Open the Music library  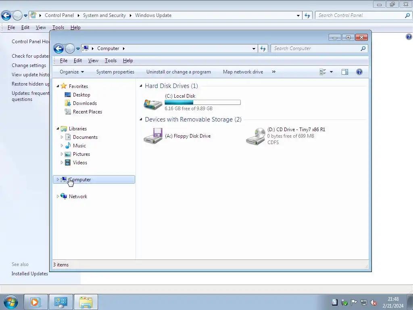pyautogui.click(x=79, y=145)
